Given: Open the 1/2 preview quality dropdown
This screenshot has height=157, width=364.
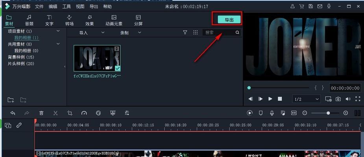Looking at the screenshot, I should click(x=307, y=99).
